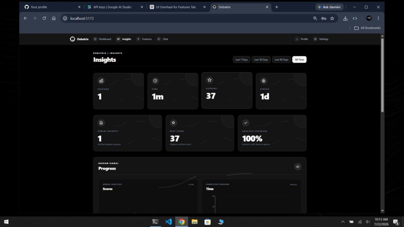The width and height of the screenshot is (404, 227).
Task: Go forward in browser history
Action: (35, 19)
